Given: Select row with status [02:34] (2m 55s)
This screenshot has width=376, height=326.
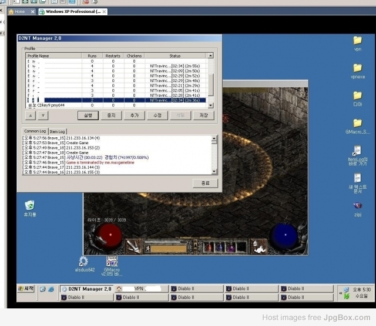Looking at the screenshot, I should pos(116,66).
